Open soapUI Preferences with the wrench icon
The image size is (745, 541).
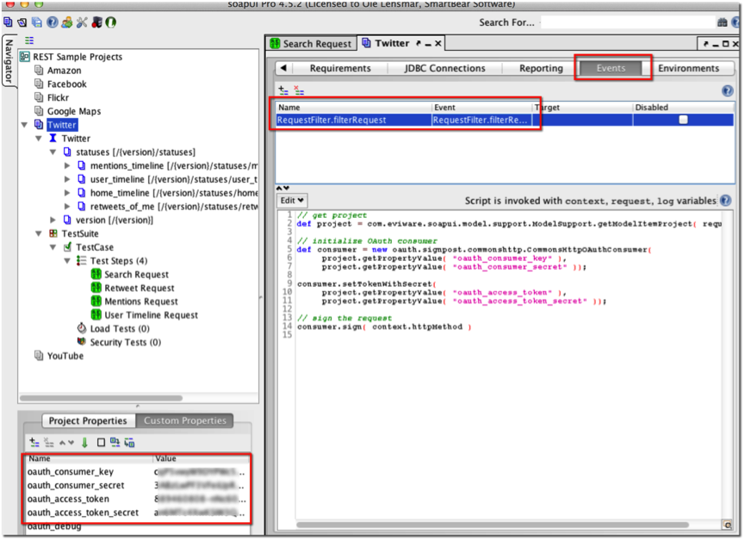click(x=82, y=23)
